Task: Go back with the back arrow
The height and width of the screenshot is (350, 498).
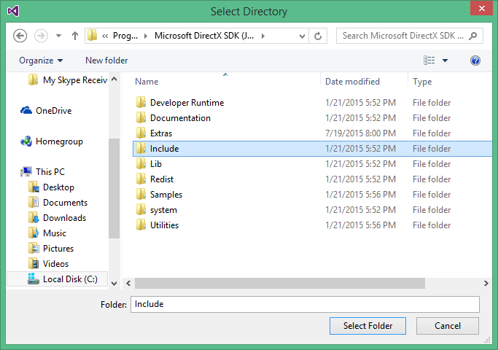Action: pos(20,36)
